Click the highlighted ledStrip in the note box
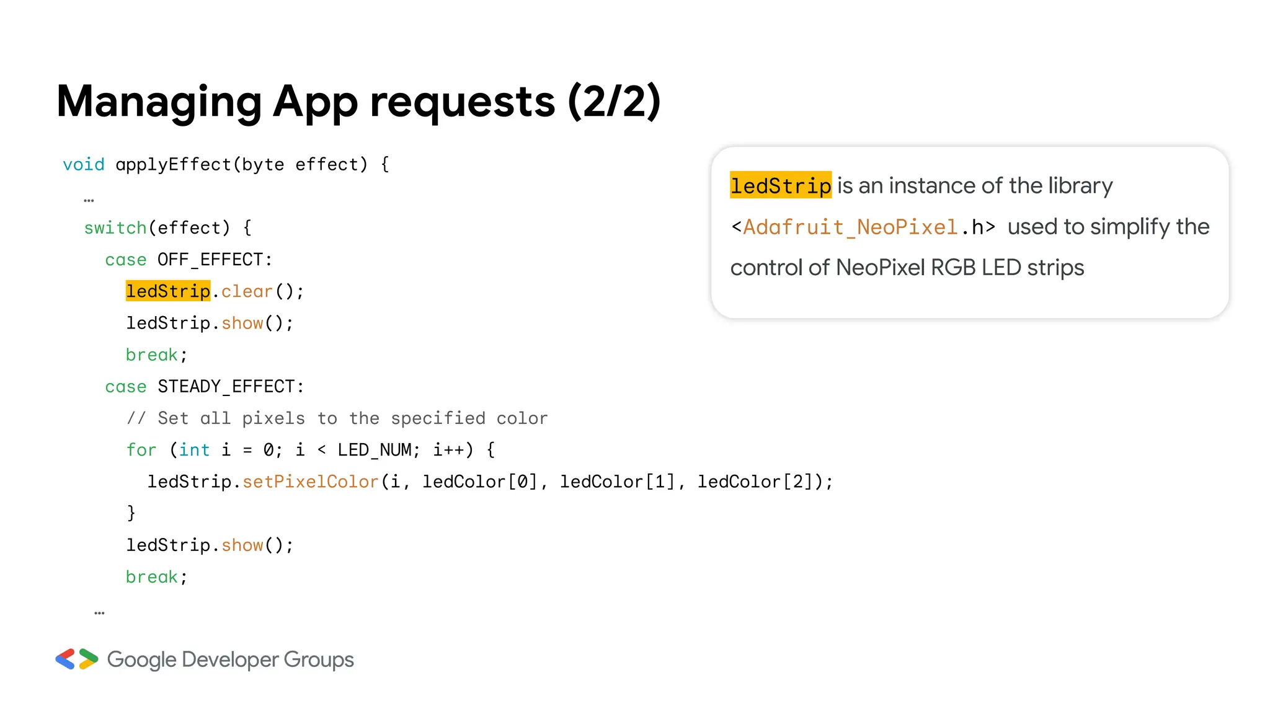The height and width of the screenshot is (714, 1270). [x=780, y=185]
